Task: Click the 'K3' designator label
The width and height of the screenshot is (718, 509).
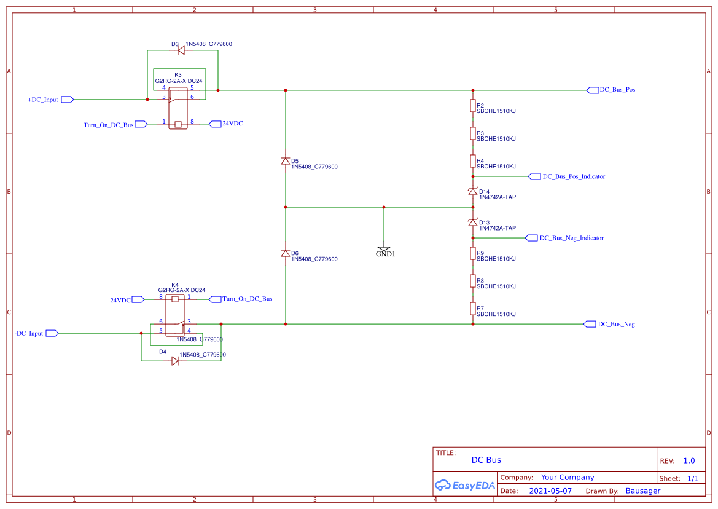Action: tap(178, 74)
